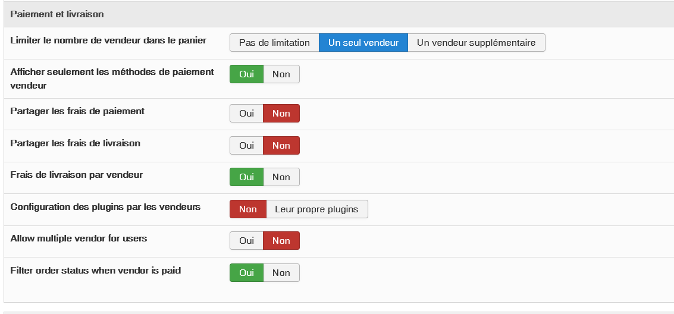Set 'Filter order status' option to Non
Screen dimensions: 674x314
(x=281, y=273)
